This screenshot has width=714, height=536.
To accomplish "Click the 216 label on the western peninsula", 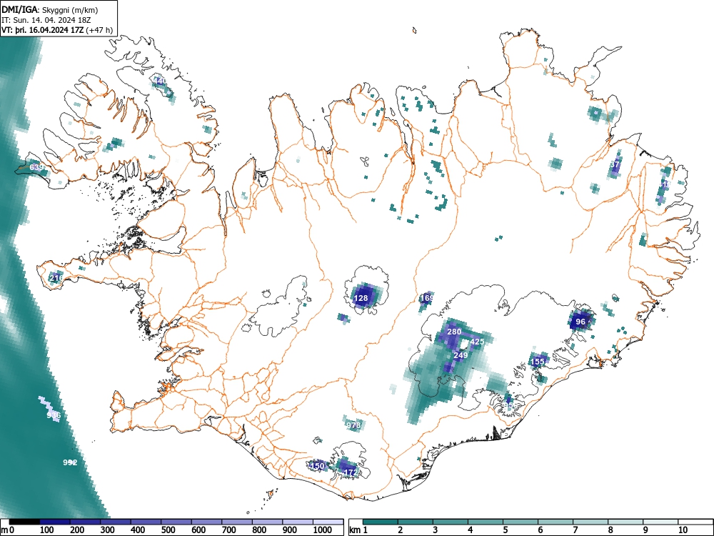I will point(56,278).
